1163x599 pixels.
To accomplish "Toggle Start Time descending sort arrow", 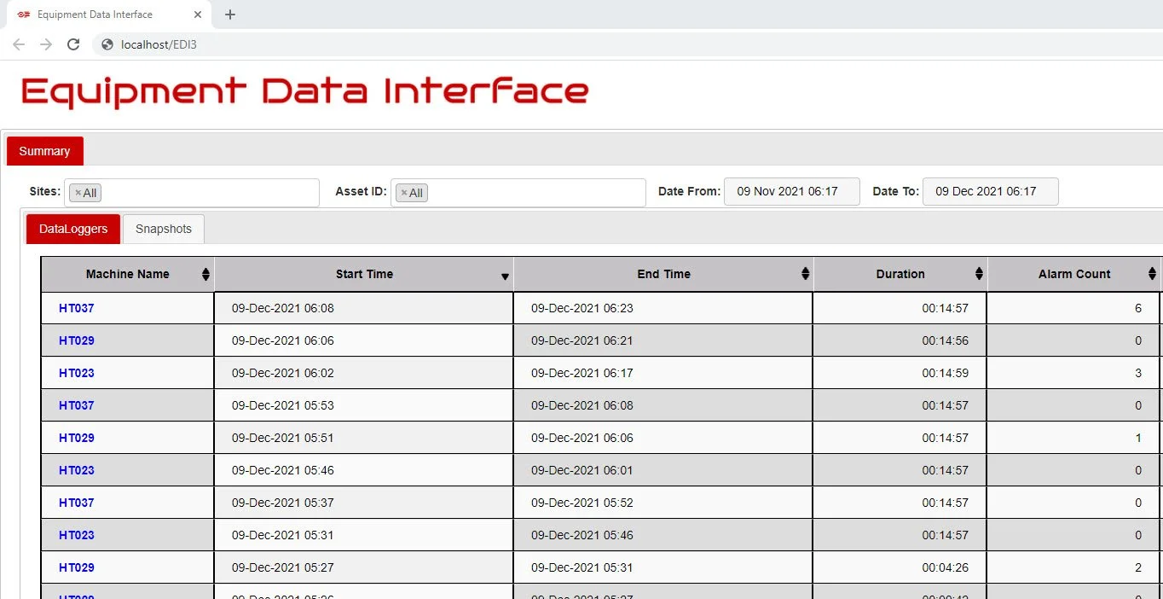I will pyautogui.click(x=505, y=276).
